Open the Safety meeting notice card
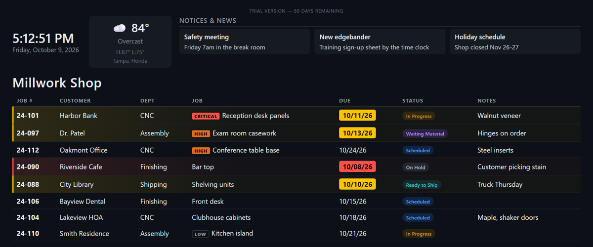Screen dimensions: 593x247 245,41
